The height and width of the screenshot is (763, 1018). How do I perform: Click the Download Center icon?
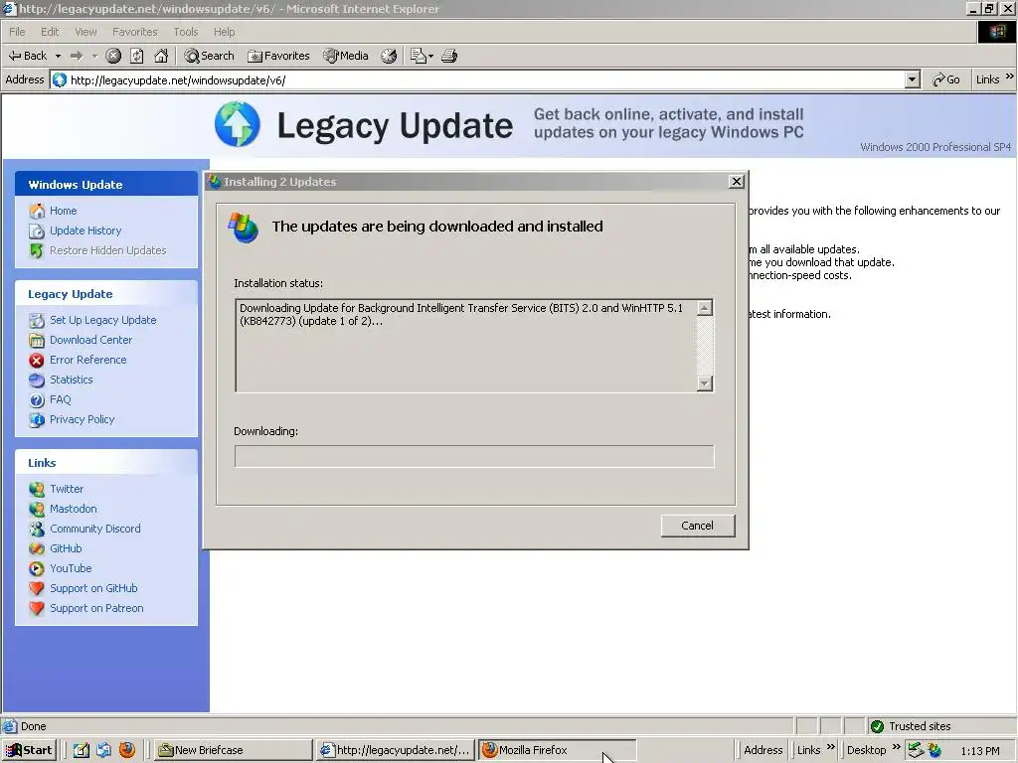point(37,340)
